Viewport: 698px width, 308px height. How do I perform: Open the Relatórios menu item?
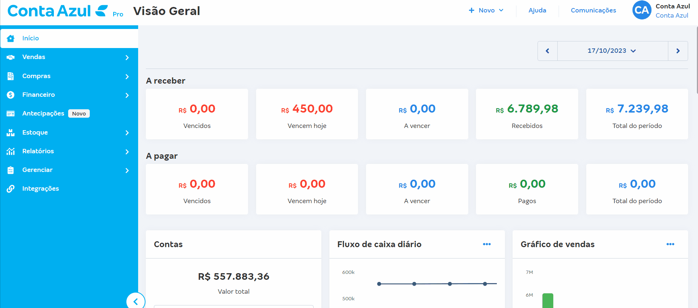pyautogui.click(x=69, y=151)
